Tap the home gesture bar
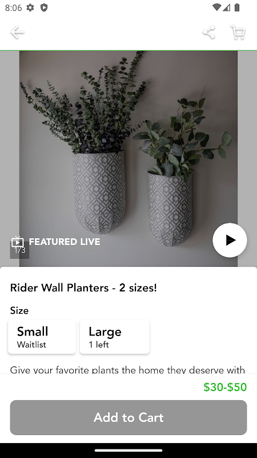257x458 pixels. 128,451
